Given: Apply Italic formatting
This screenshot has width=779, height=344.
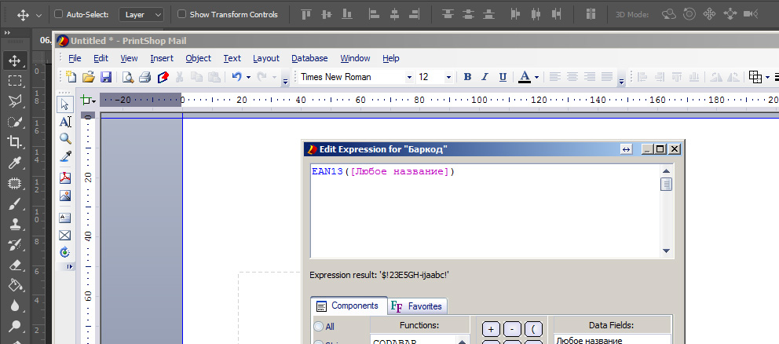Looking at the screenshot, I should click(485, 77).
